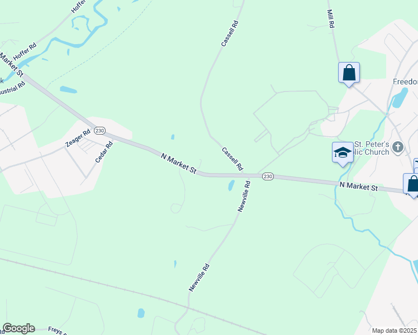Click the Hoffer Rd label
Viewport: 418px width, 335px height.
tap(25, 51)
